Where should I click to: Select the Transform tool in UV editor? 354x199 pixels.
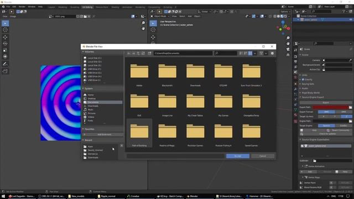[5, 56]
